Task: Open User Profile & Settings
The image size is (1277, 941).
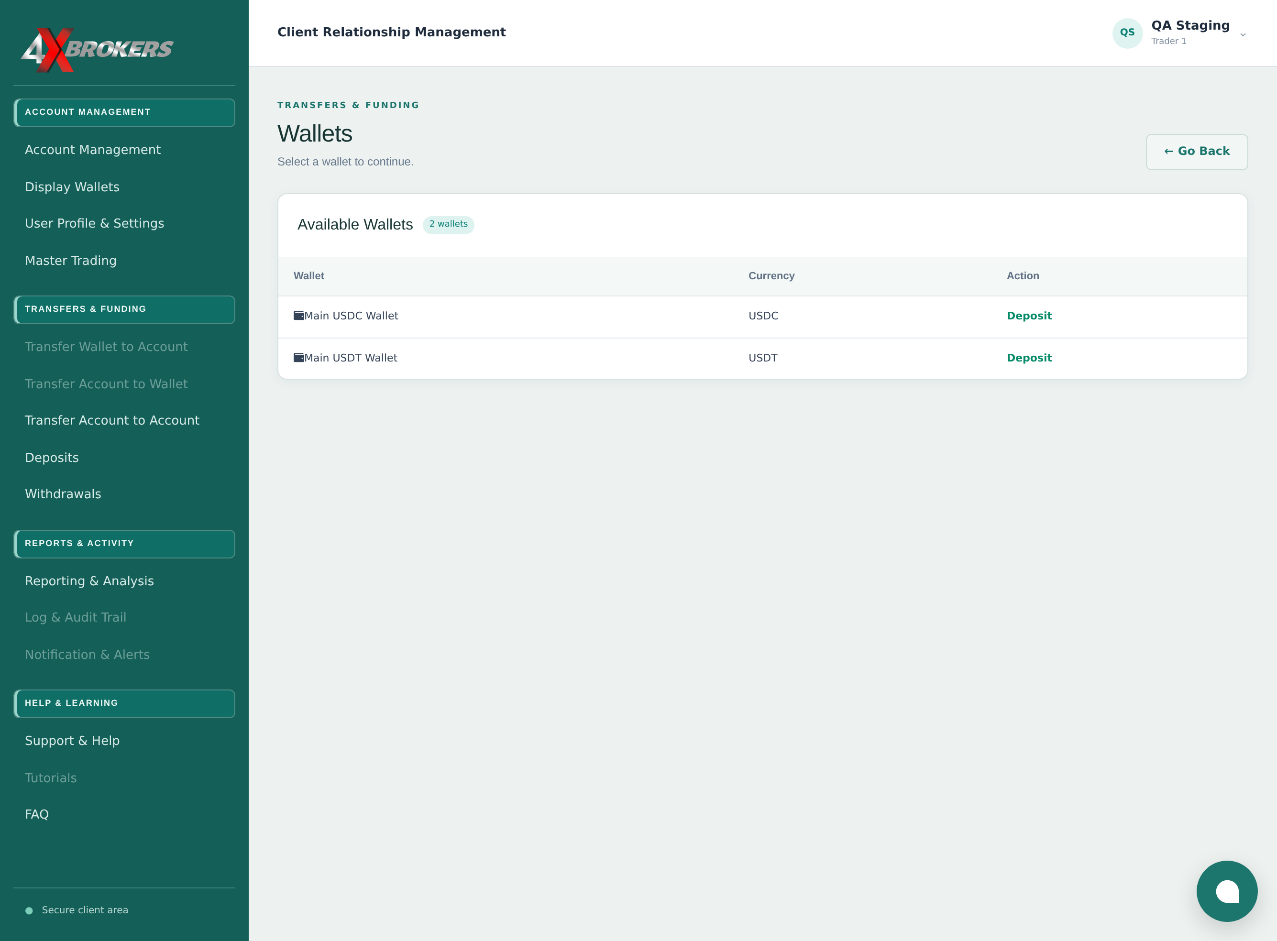Action: [x=95, y=223]
